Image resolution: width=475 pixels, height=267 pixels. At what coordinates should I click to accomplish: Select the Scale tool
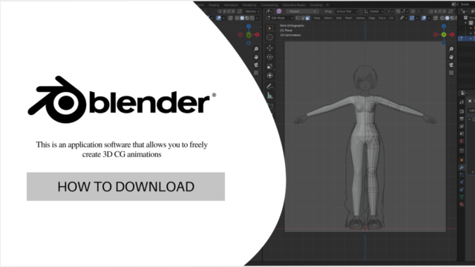pyautogui.click(x=269, y=66)
